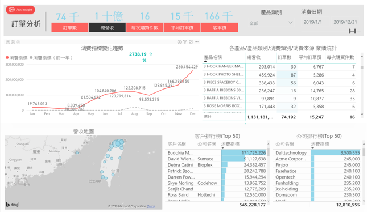Sort the table by 產品名稱 column header

(213, 57)
